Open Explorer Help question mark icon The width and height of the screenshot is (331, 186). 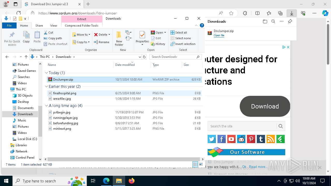[202, 25]
